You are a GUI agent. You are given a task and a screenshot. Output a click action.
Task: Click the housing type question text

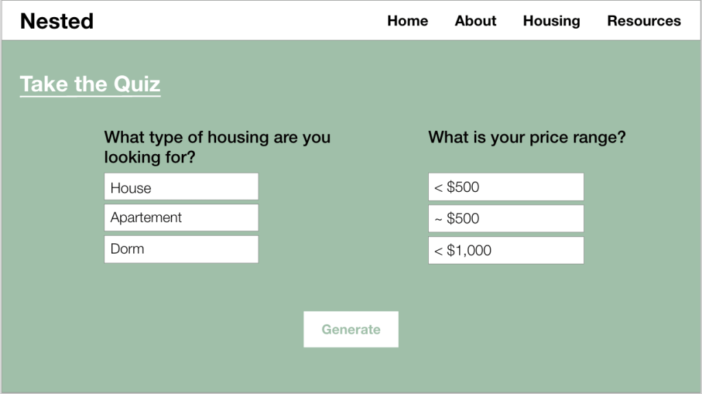[x=217, y=147]
